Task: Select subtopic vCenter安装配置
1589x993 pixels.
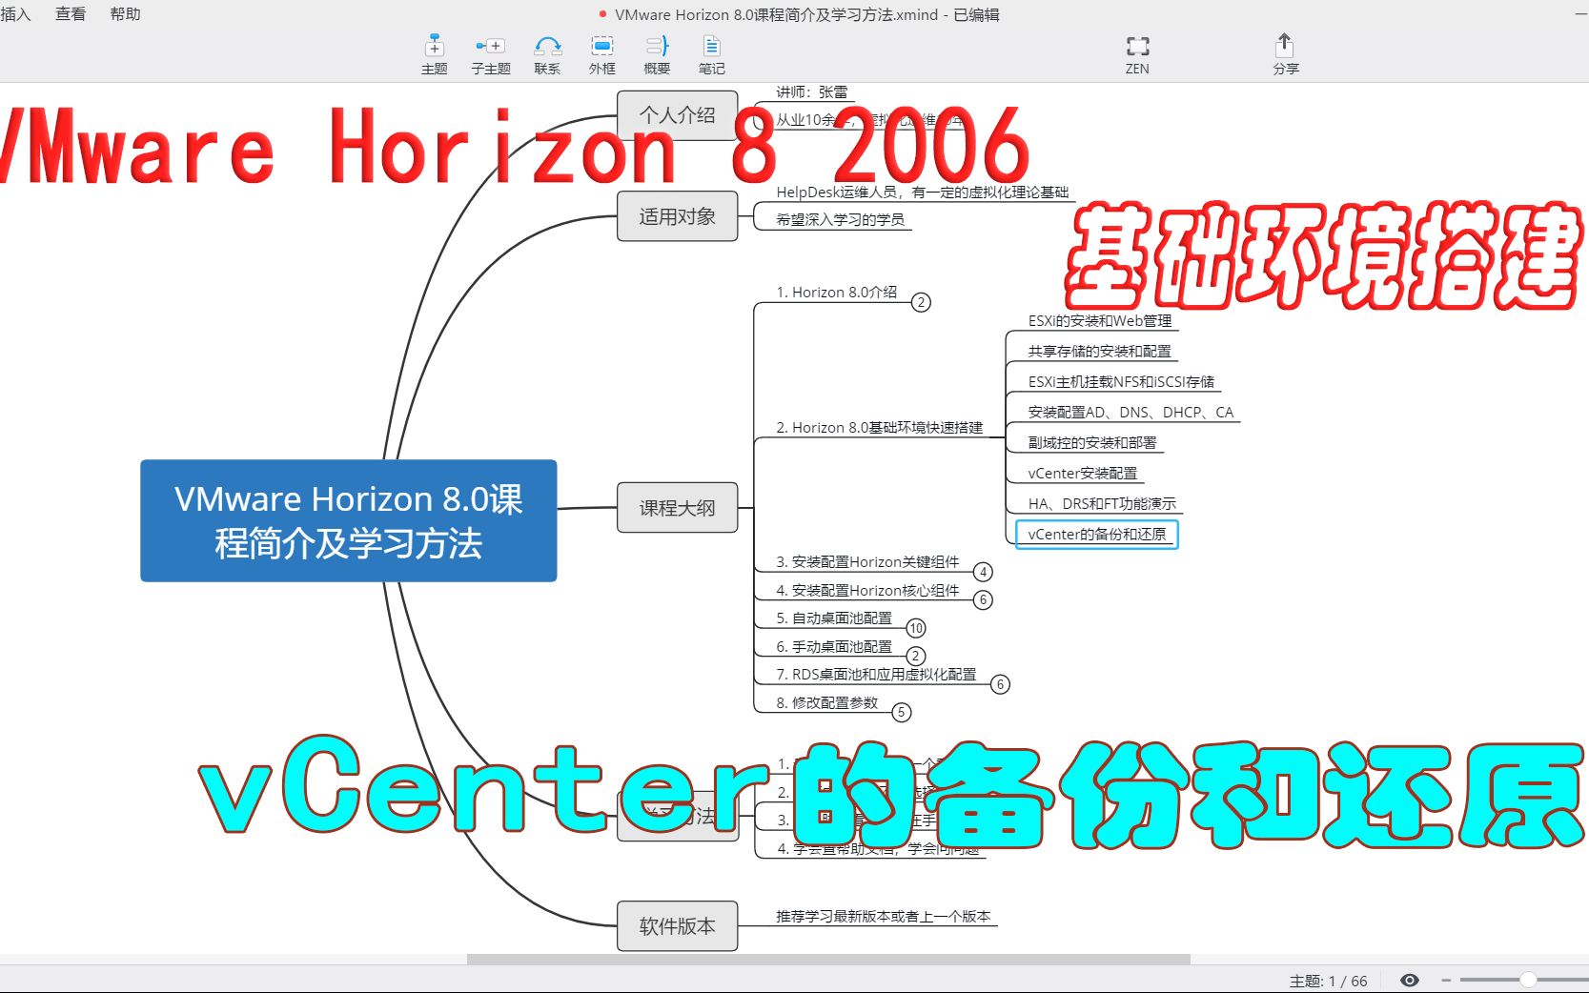Action: click(x=1083, y=474)
